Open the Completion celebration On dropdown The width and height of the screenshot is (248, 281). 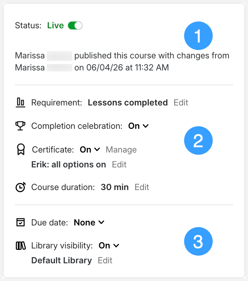(x=139, y=126)
